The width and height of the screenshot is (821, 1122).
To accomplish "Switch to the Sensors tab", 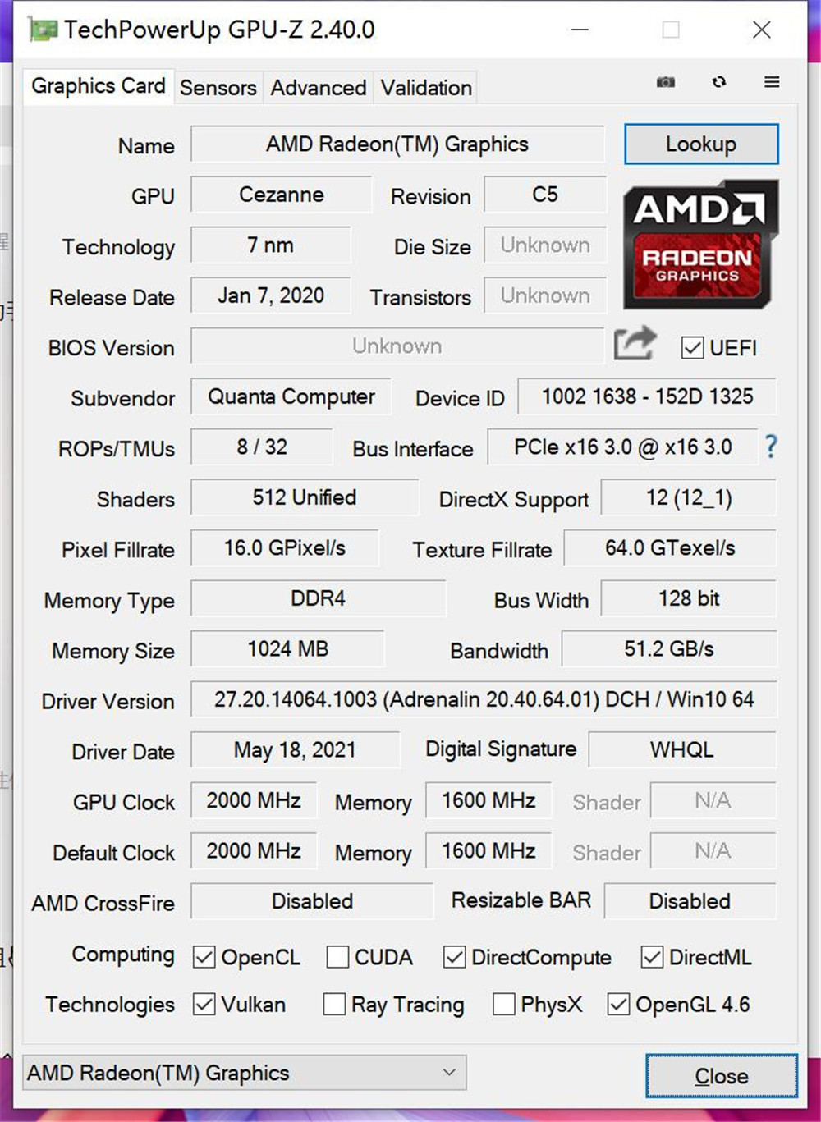I will (218, 88).
